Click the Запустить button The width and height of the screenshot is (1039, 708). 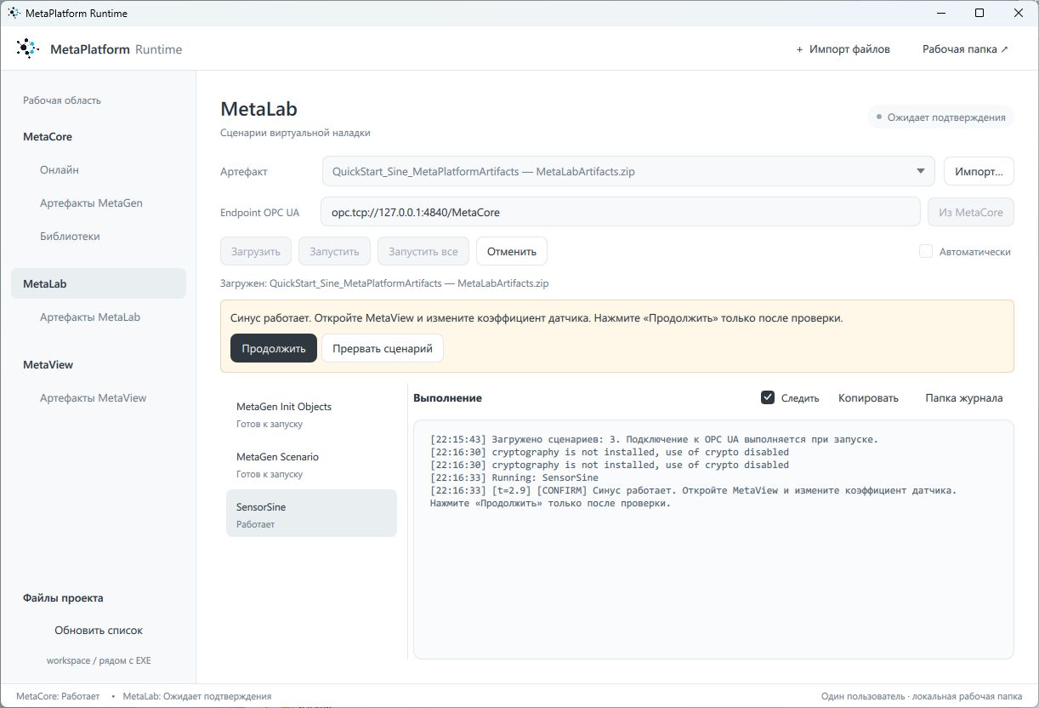pyautogui.click(x=335, y=251)
